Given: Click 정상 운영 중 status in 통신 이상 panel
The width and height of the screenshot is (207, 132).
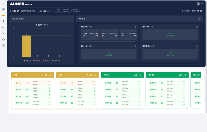Looking at the screenshot, I should 109,54.
